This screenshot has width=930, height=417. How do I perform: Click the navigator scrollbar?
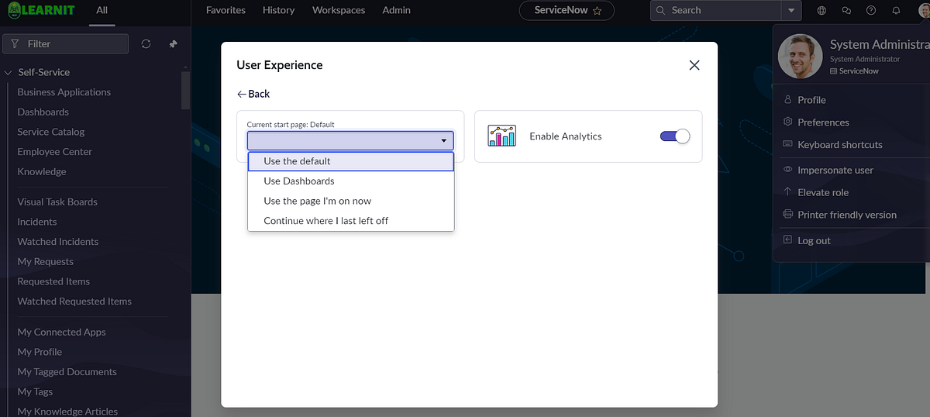(185, 91)
